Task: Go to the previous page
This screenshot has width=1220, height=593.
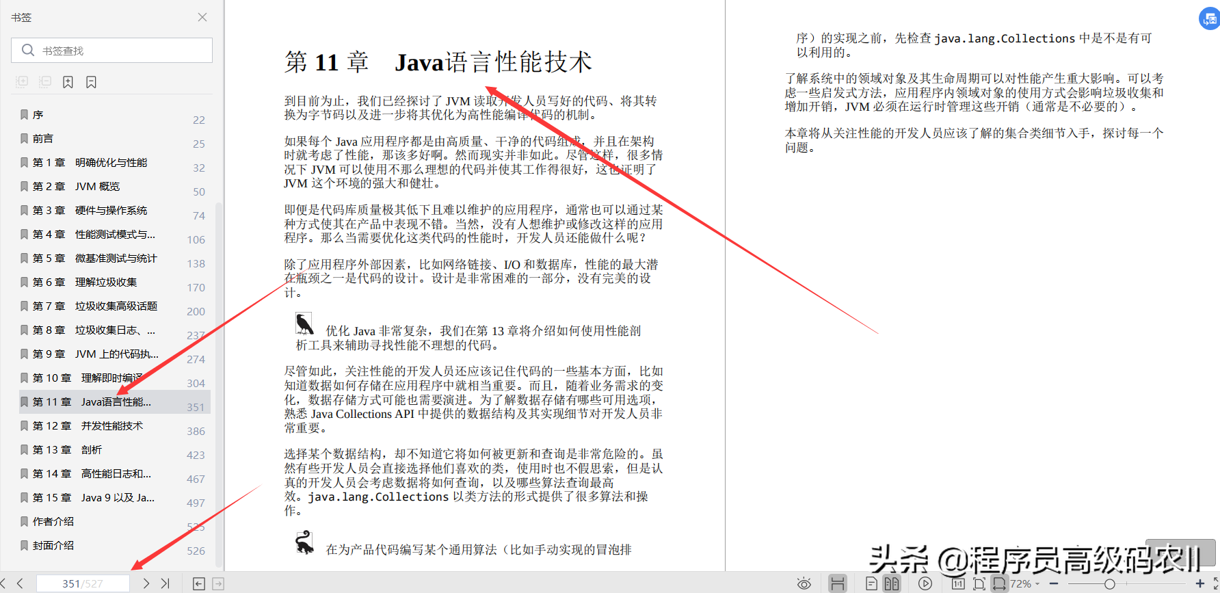Action: (x=20, y=583)
